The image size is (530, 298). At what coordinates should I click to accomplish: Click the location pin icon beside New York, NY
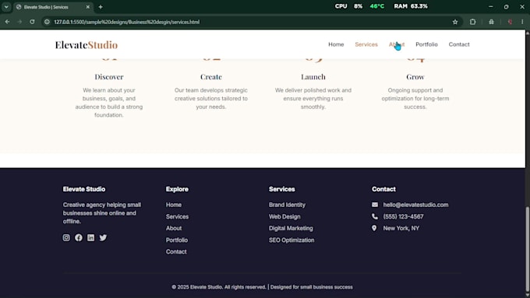[x=374, y=228]
